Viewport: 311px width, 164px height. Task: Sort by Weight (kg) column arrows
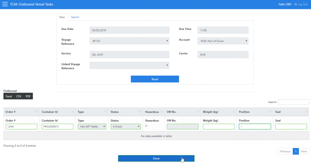[234, 112]
